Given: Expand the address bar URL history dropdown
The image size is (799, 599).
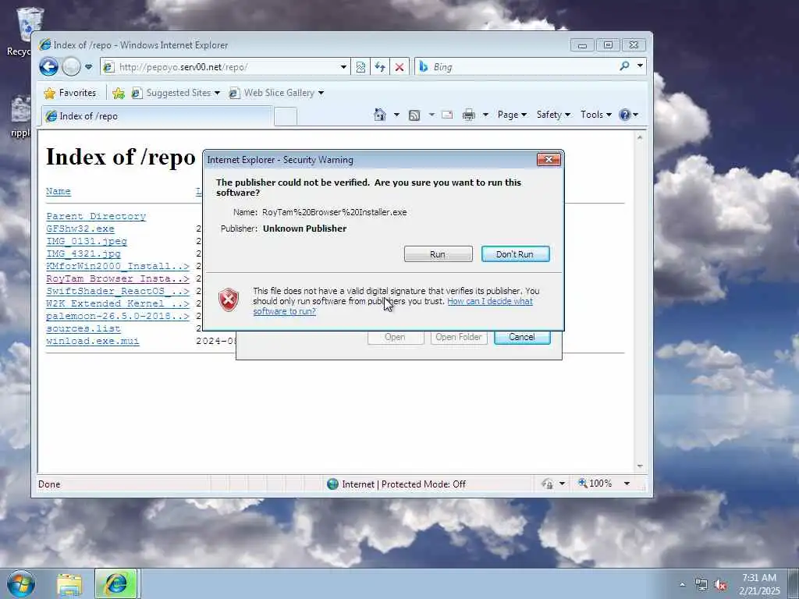Looking at the screenshot, I should [343, 67].
